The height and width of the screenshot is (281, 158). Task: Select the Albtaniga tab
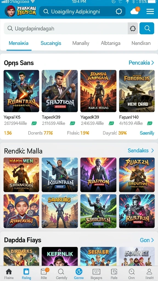[111, 43]
